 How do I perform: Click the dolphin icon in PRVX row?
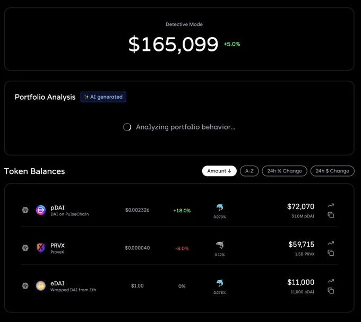220,245
